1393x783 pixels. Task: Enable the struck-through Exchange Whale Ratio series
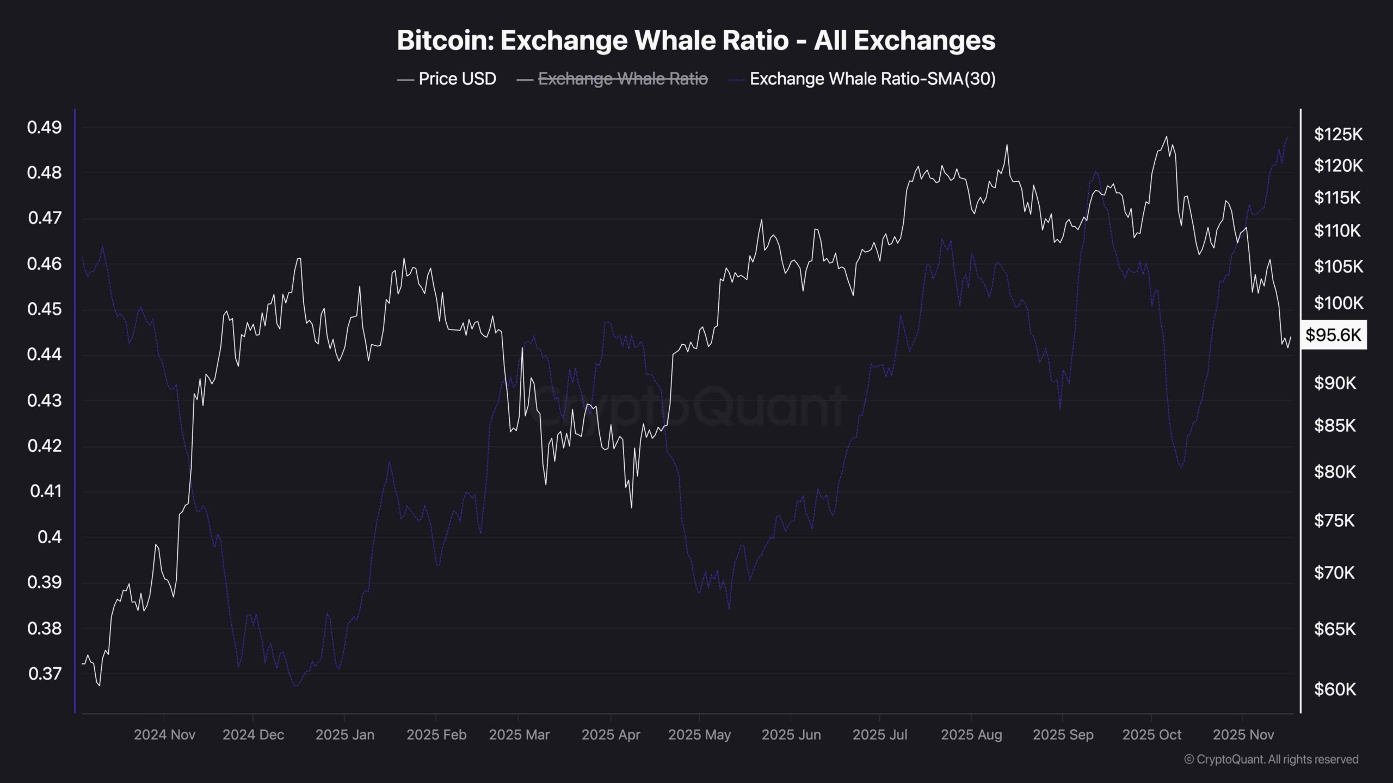coord(622,79)
